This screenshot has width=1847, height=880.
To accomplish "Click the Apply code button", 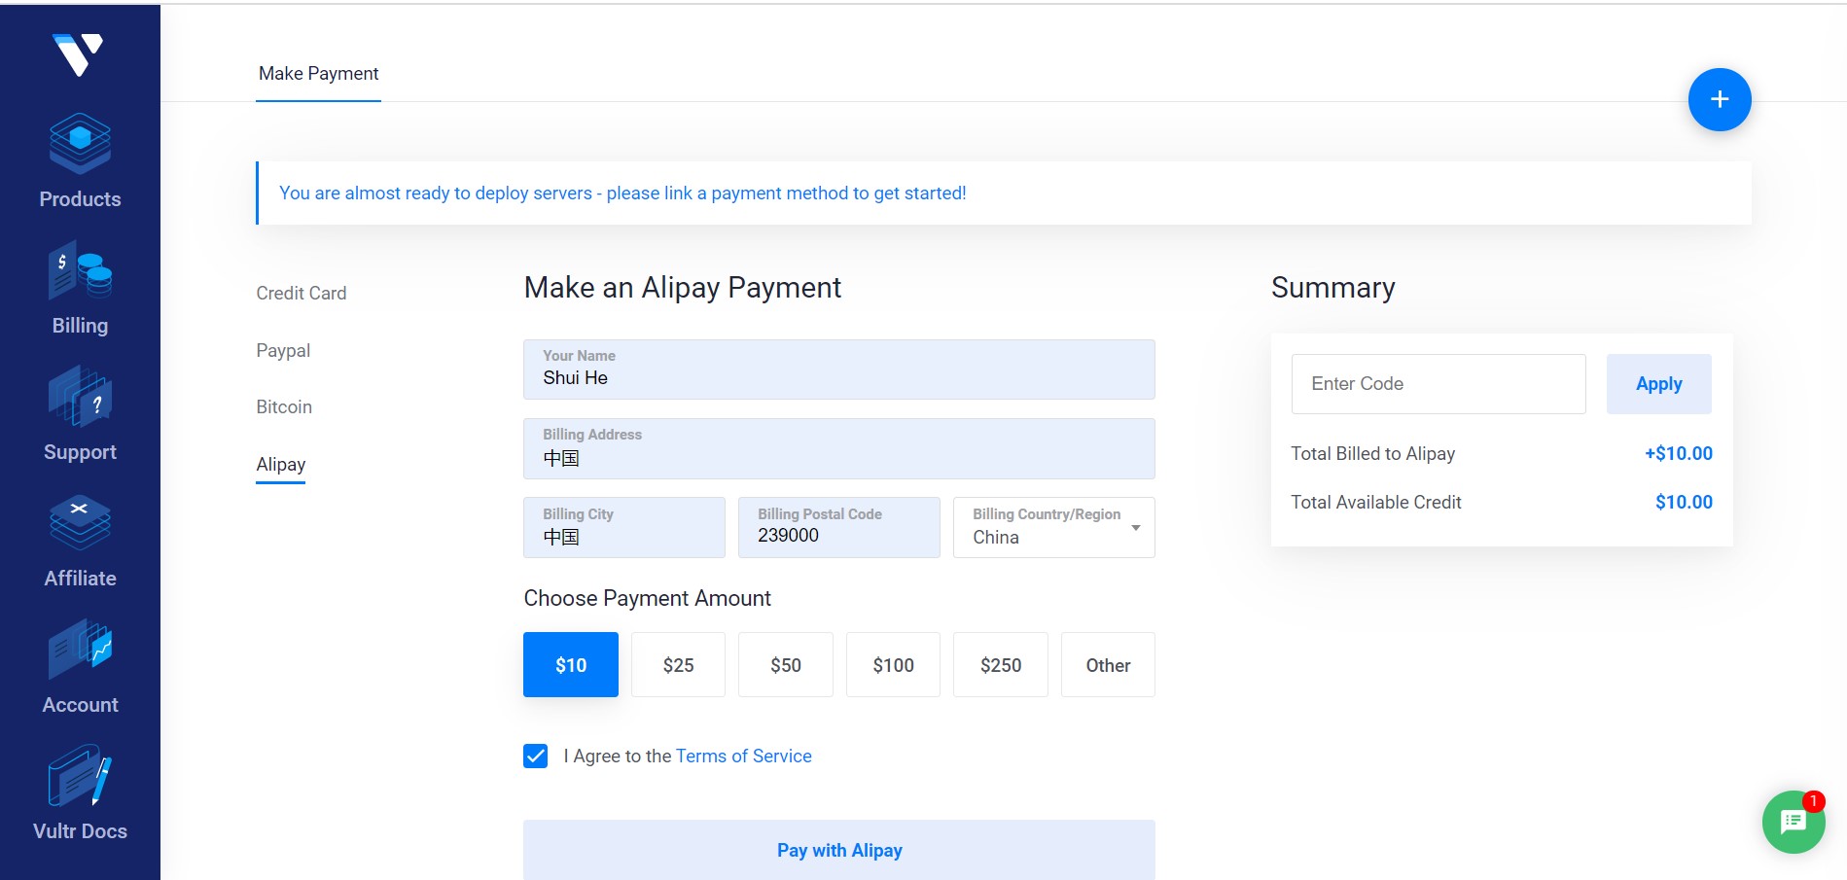I will tap(1658, 384).
